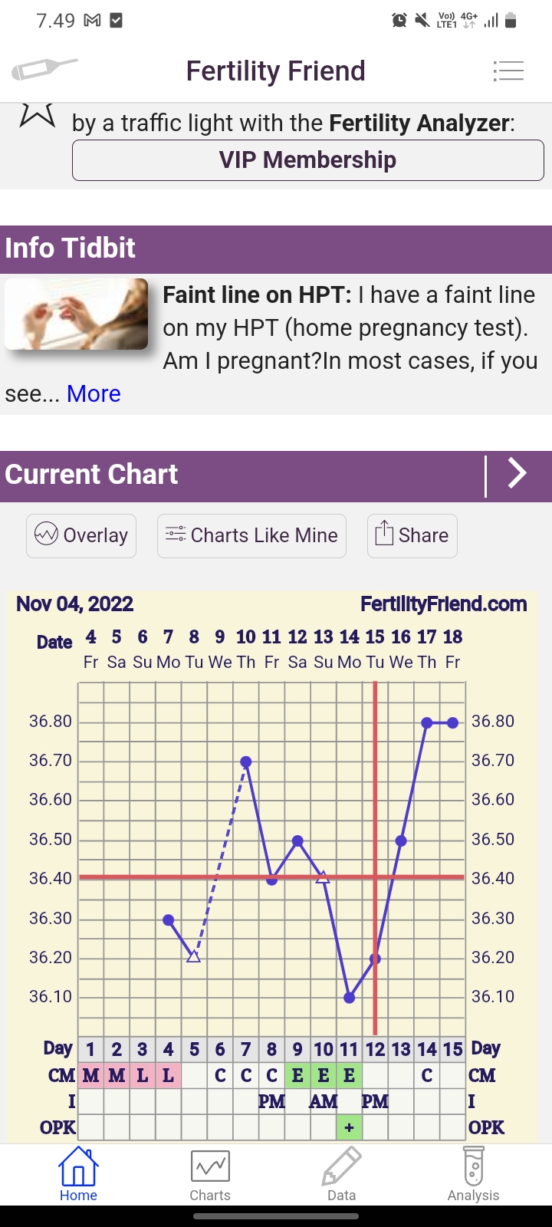Open the Home tab
Viewport: 552px width, 1227px height.
coord(78,1174)
